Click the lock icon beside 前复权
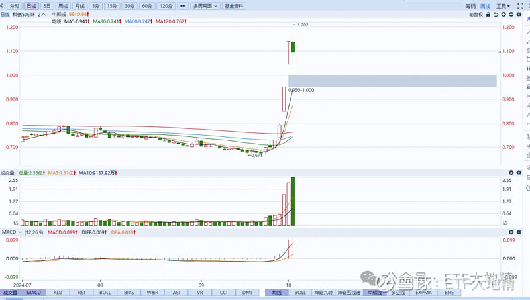This screenshot has width=530, height=300. click(x=487, y=13)
